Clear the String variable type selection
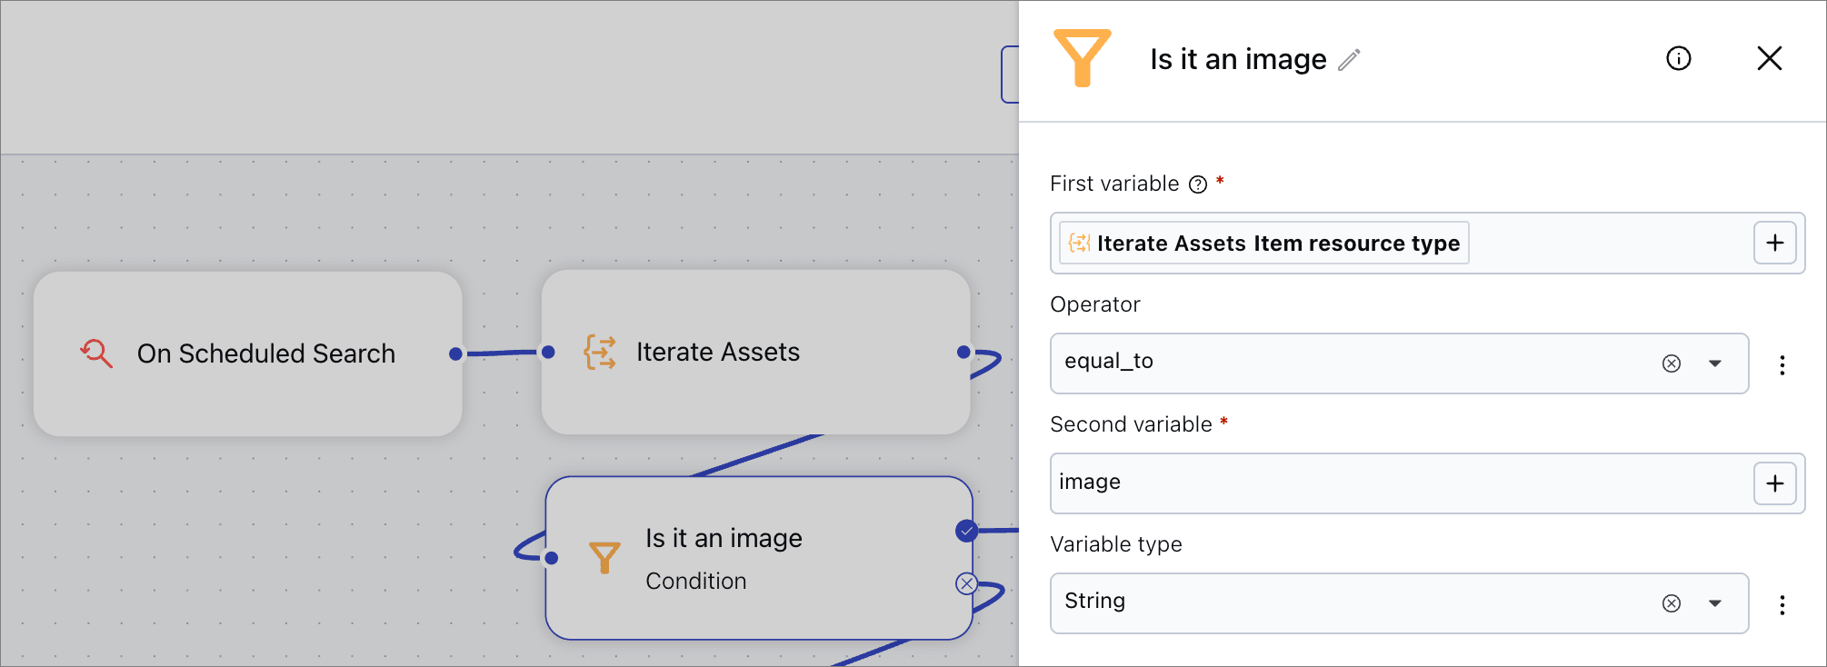The image size is (1827, 667). click(x=1671, y=603)
